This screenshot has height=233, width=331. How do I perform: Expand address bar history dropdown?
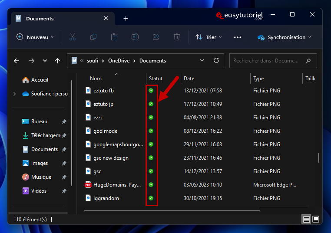(x=202, y=60)
